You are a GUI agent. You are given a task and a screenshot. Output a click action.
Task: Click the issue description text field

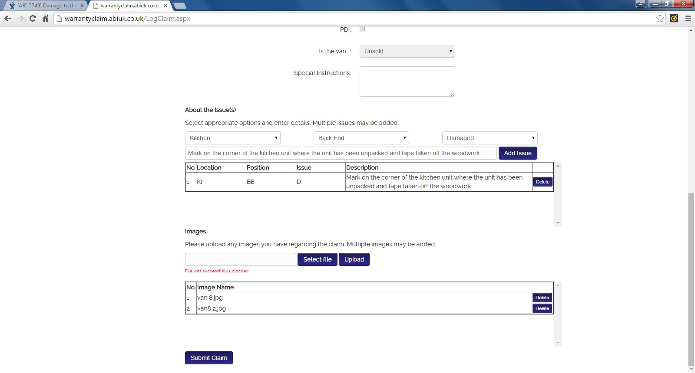pyautogui.click(x=341, y=153)
